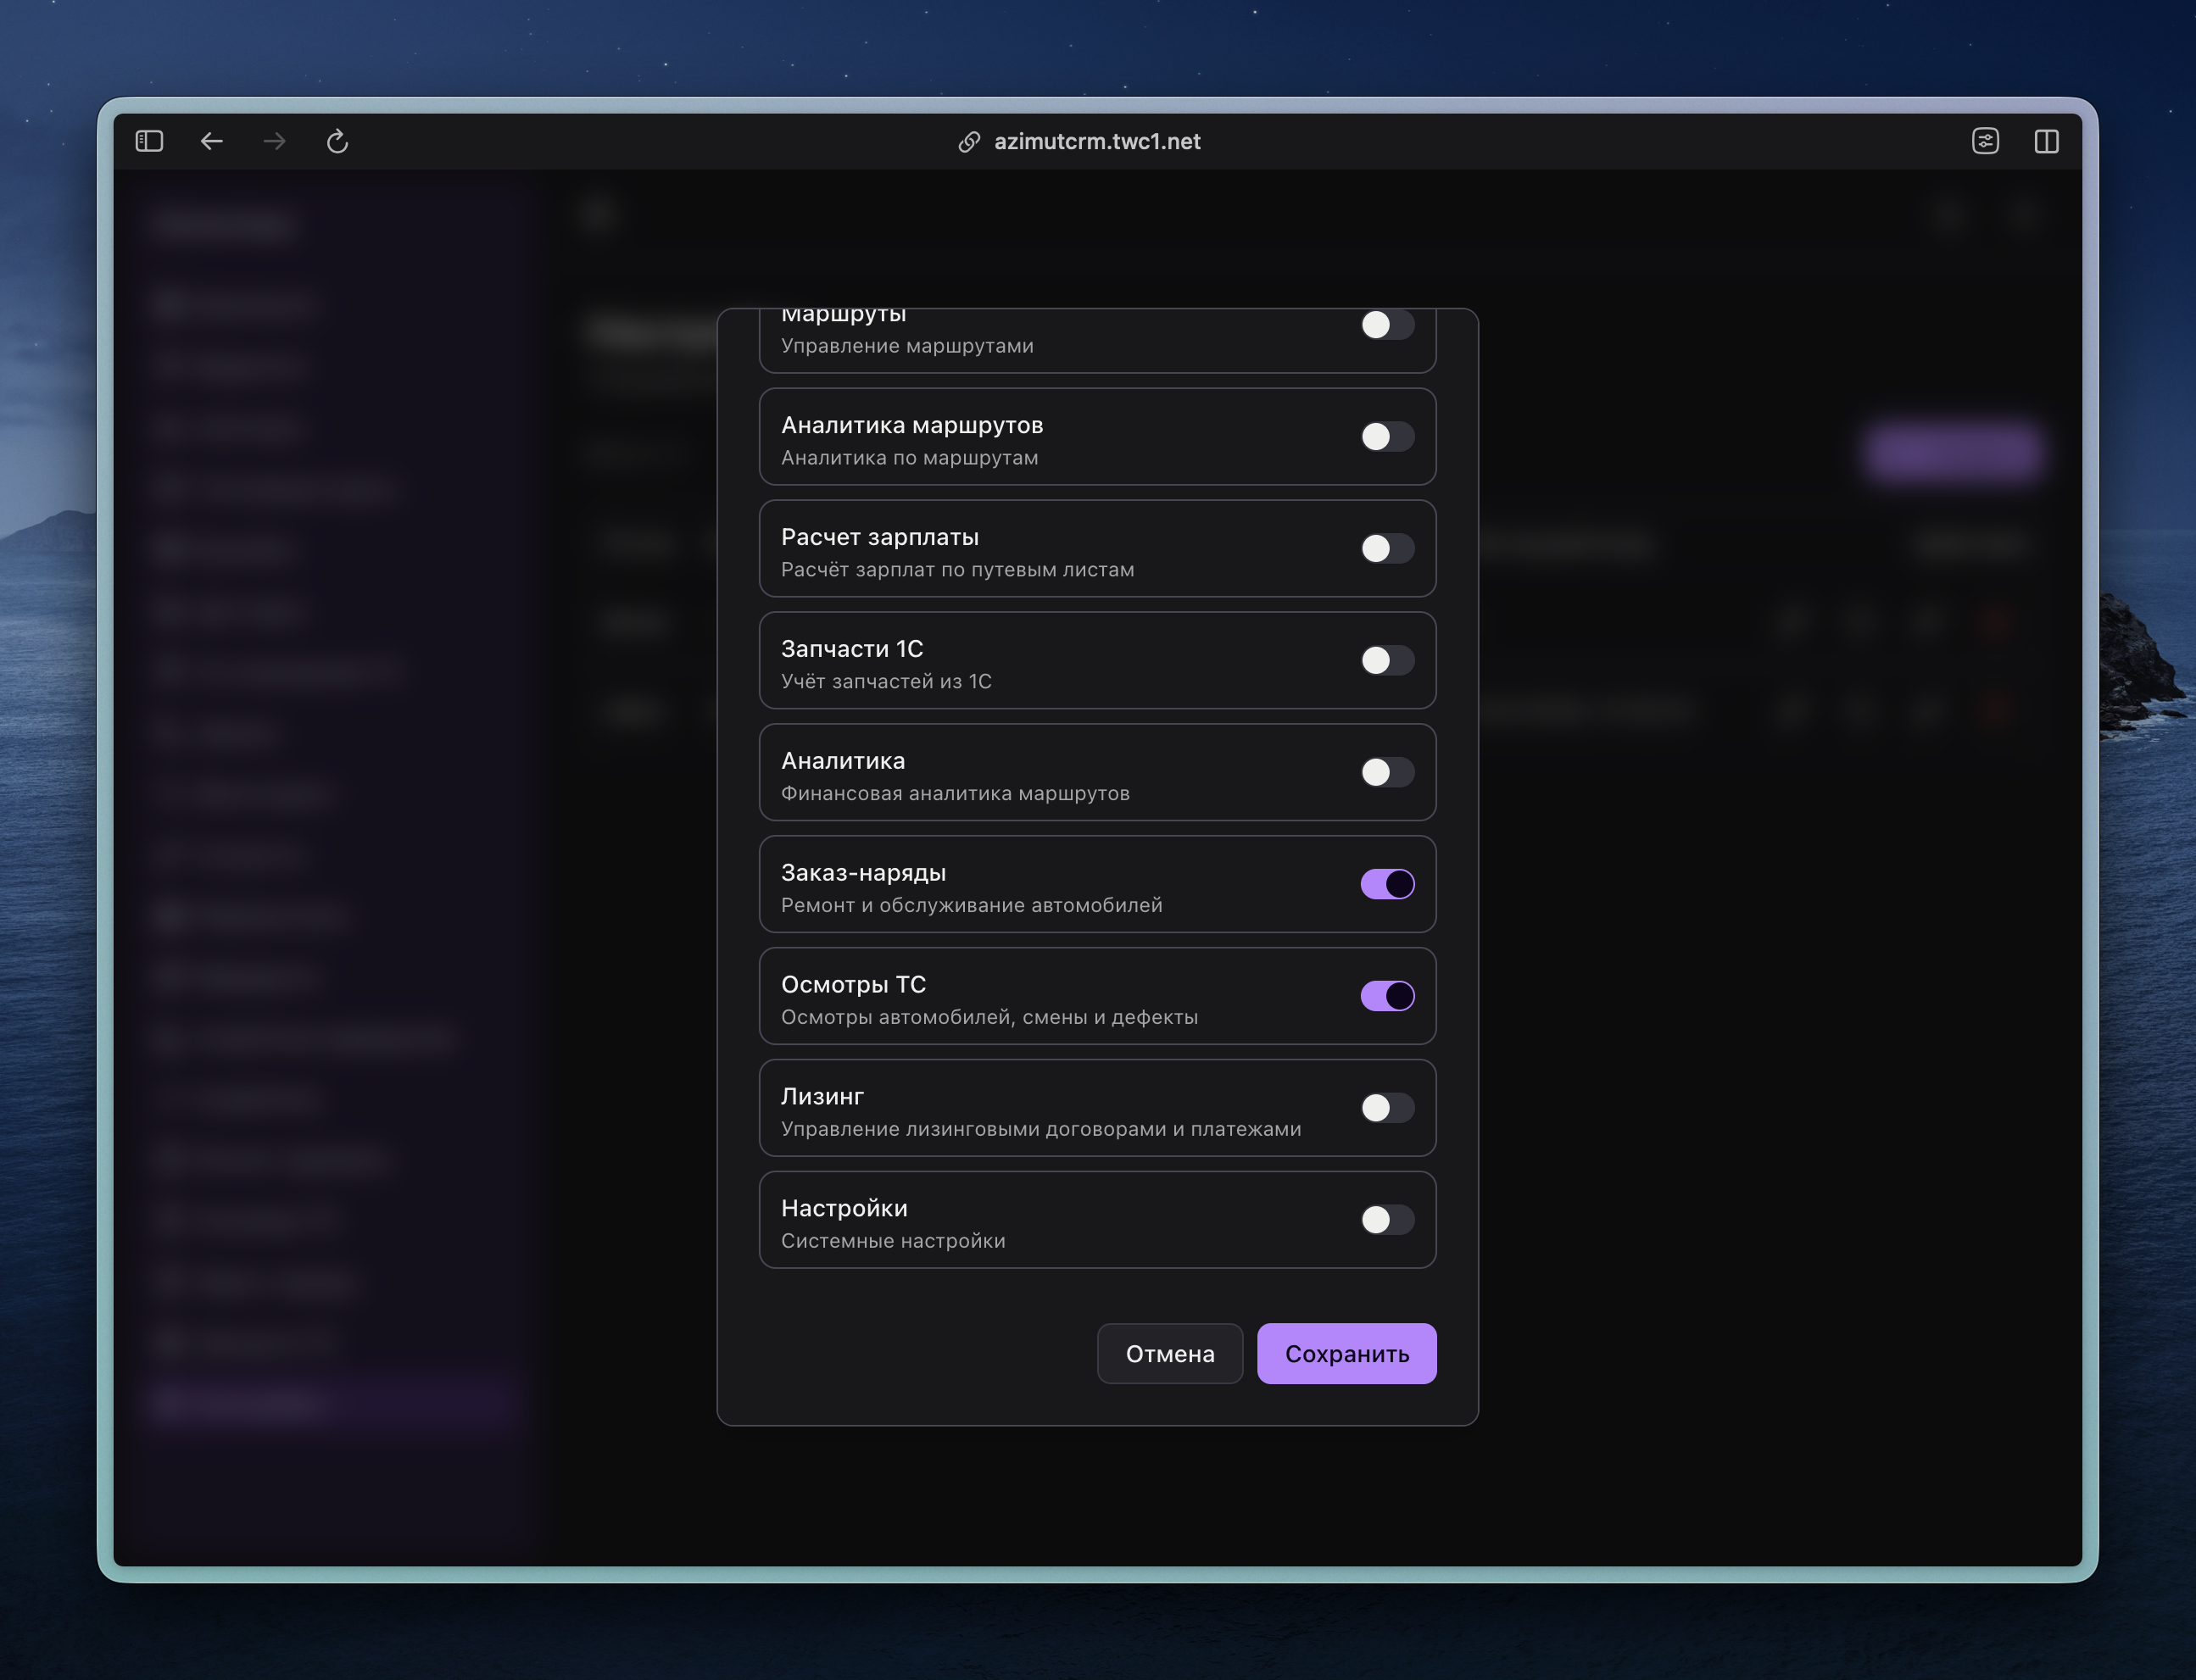Click the azimutcrm.twc1.net address field
Viewport: 2196px width, 1680px height.
1097,142
